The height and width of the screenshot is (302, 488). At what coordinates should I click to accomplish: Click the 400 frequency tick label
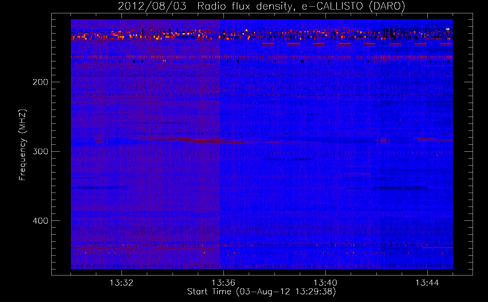(x=40, y=221)
